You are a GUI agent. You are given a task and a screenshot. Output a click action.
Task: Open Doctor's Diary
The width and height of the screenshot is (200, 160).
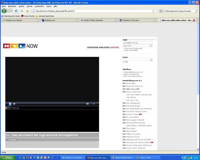(x=132, y=114)
